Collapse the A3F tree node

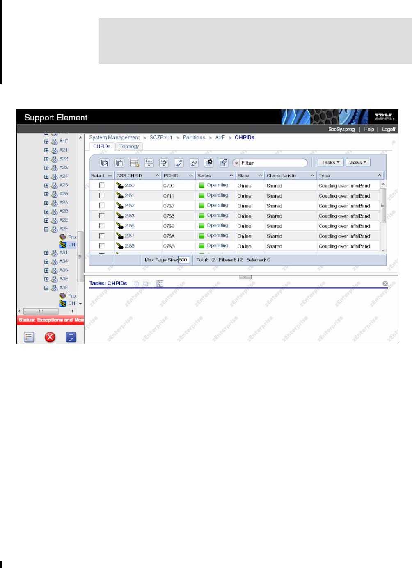(x=46, y=288)
